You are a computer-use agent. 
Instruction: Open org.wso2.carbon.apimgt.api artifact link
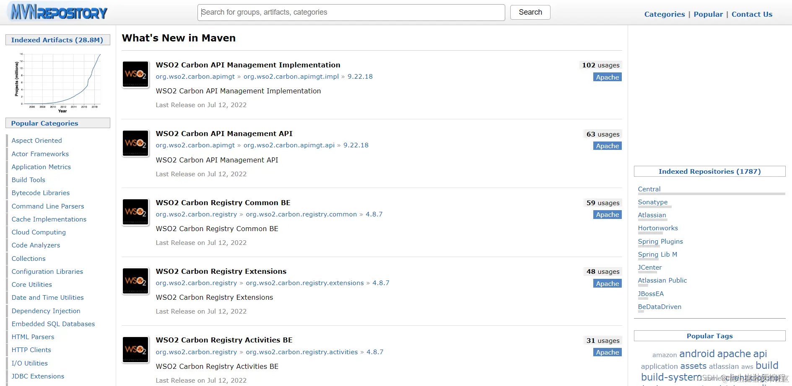[289, 145]
